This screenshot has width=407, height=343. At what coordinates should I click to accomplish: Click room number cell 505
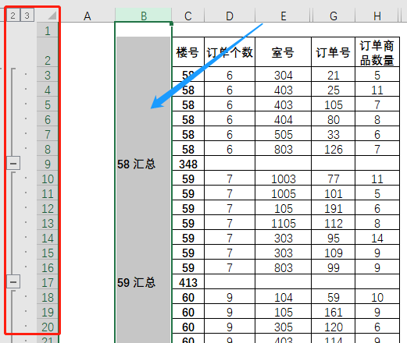coord(284,134)
